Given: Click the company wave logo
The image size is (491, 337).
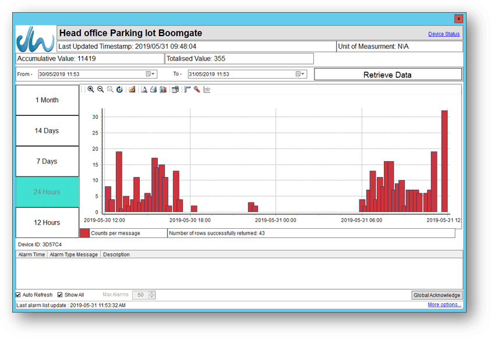Looking at the screenshot, I should pos(36,39).
